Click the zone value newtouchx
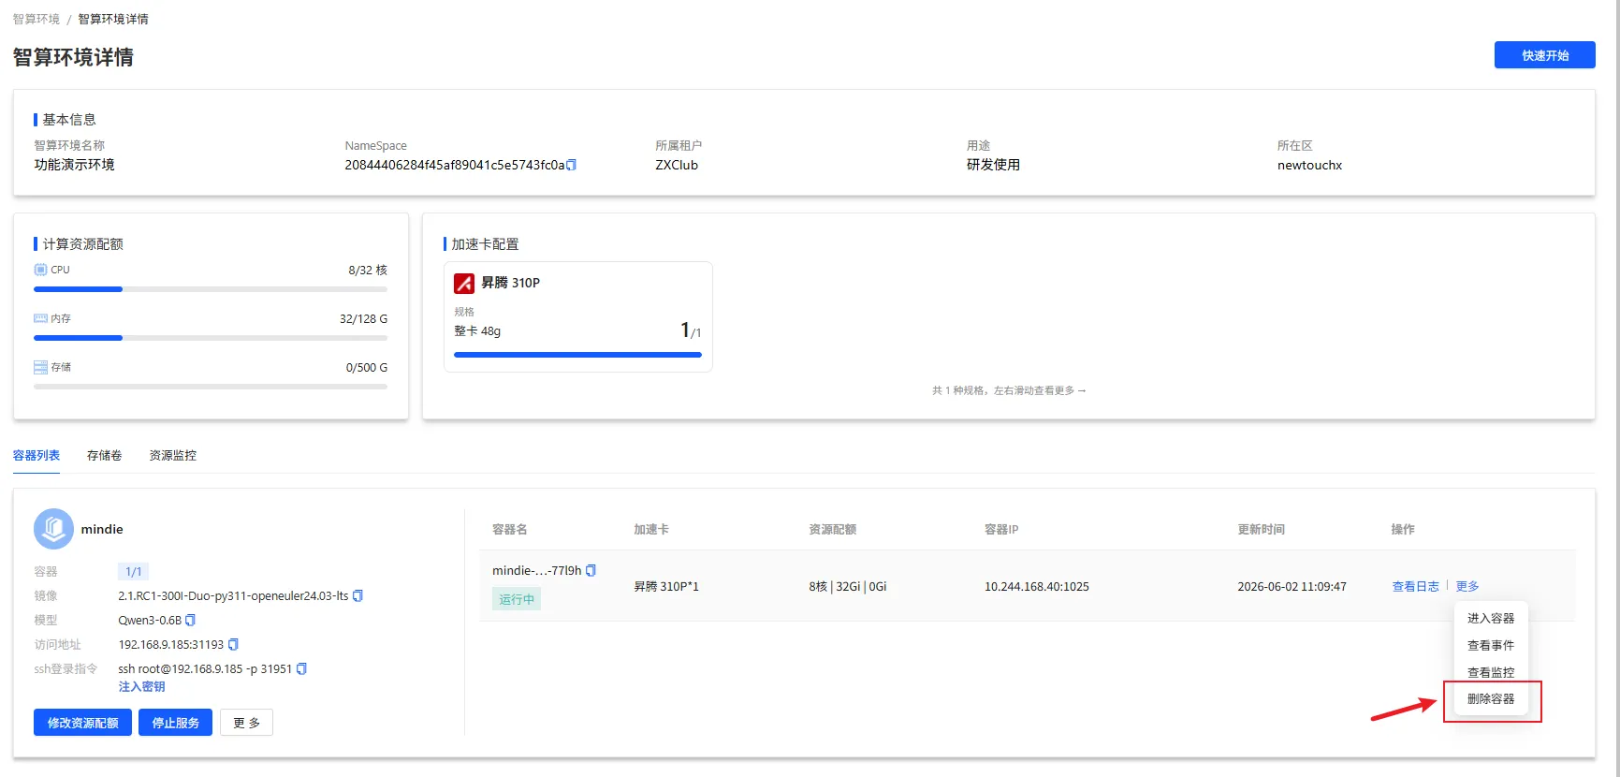The image size is (1620, 777). pos(1309,165)
